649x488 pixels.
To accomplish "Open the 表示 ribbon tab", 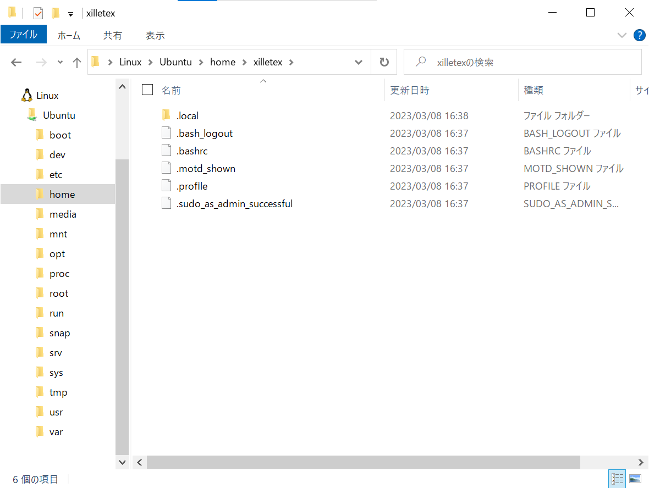I will coord(155,36).
